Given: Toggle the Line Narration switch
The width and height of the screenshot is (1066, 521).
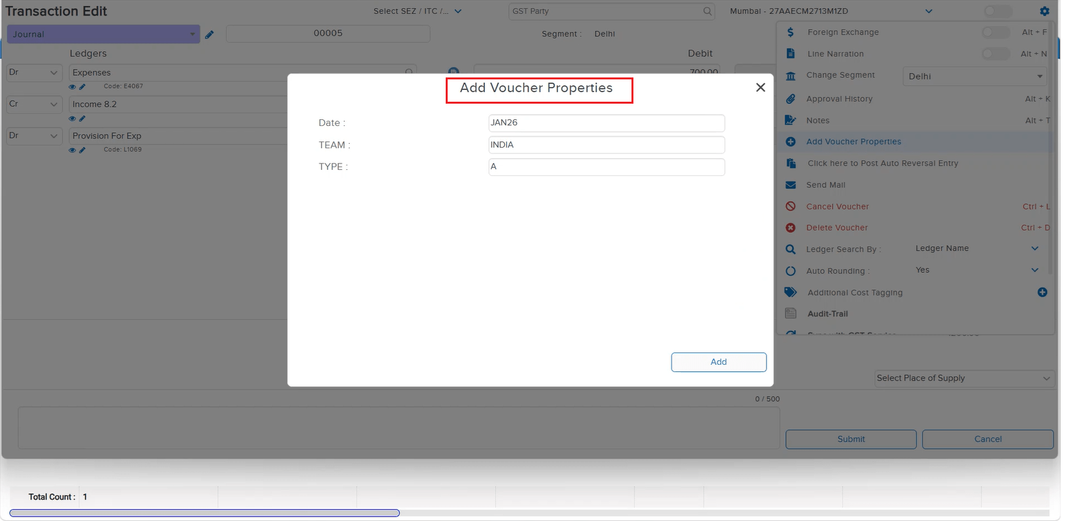Looking at the screenshot, I should tap(995, 54).
